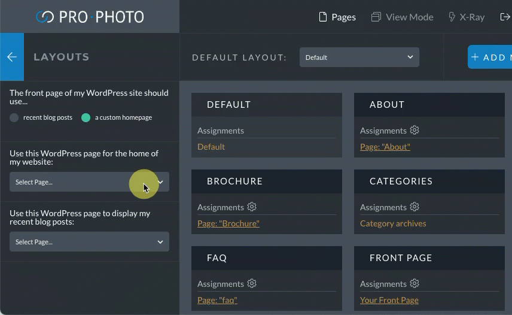Screen dimensions: 512x315
Task: Click the LAYOUTS panel heading
Action: 62,57
